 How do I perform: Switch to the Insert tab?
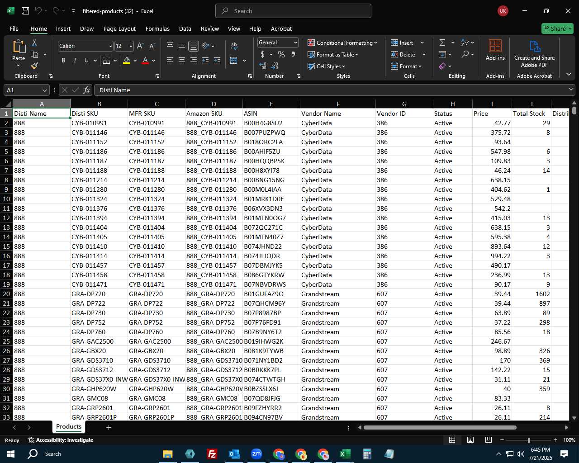point(63,28)
